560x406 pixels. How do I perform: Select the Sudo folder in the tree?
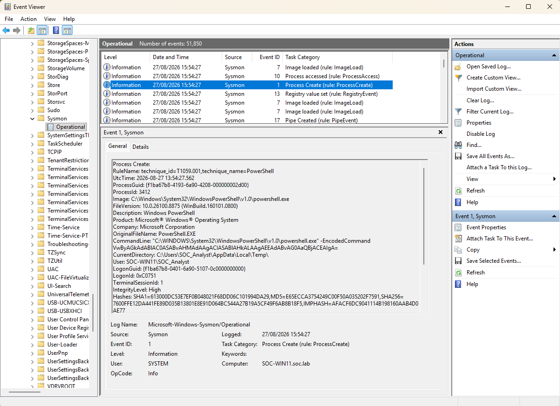click(x=53, y=110)
